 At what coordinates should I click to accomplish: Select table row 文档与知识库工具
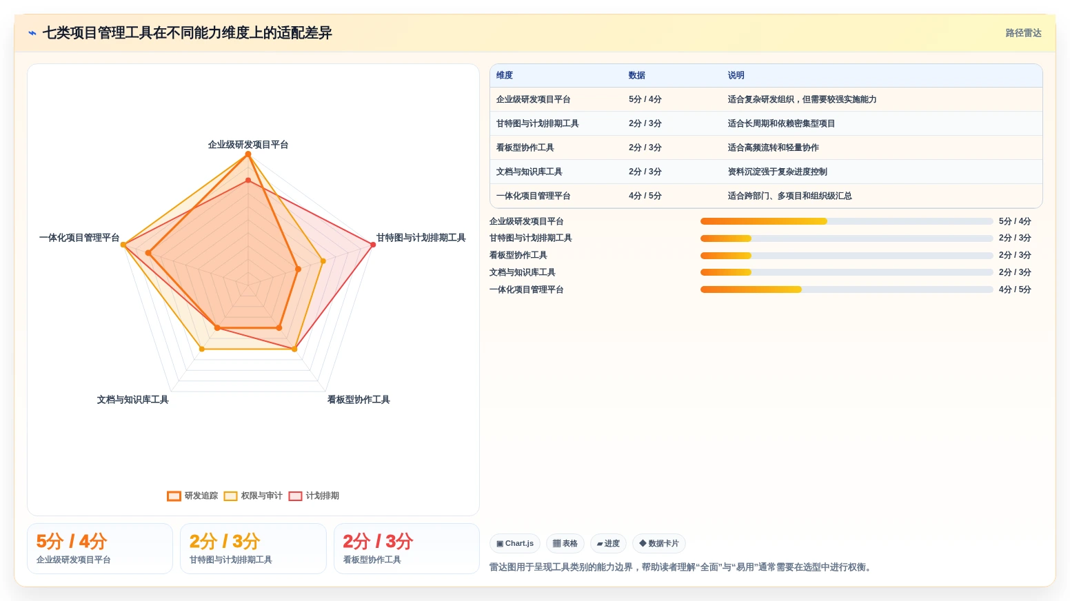pos(766,172)
